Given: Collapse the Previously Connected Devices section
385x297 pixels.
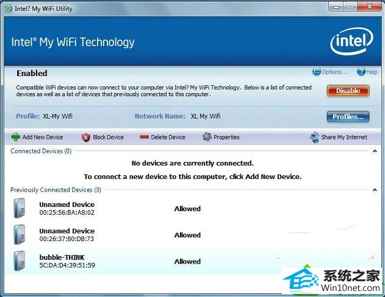Looking at the screenshot, I should (x=375, y=190).
